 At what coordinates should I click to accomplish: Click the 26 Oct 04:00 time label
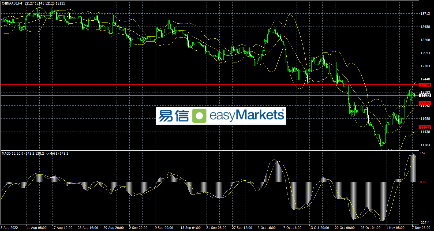[371, 228]
